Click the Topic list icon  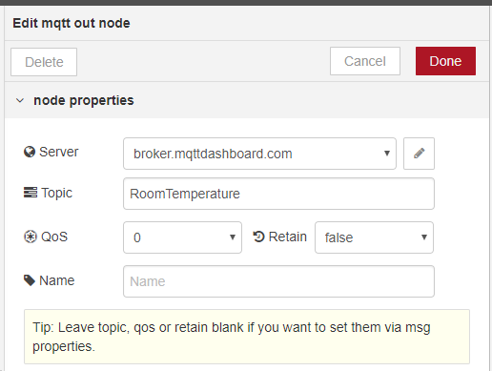[x=31, y=193]
